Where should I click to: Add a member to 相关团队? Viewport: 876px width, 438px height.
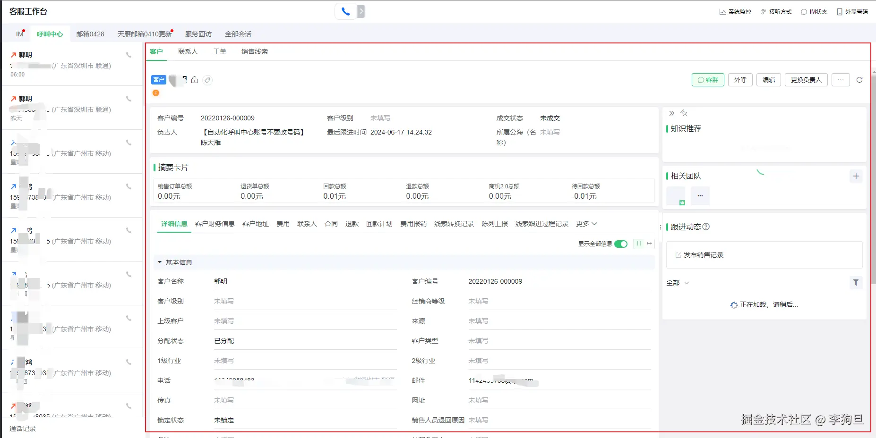coord(856,176)
